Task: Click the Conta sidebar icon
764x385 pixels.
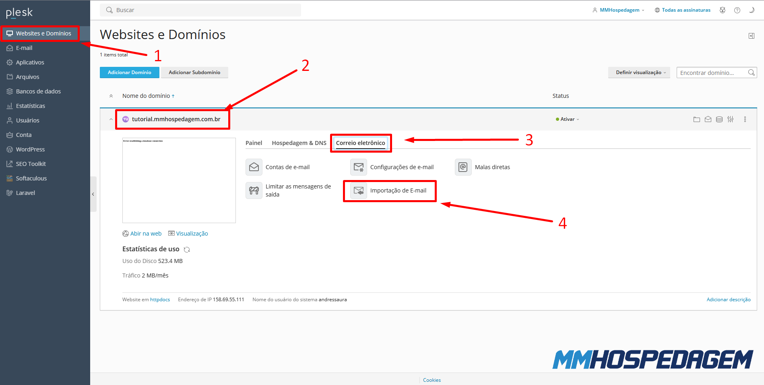Action: point(10,135)
